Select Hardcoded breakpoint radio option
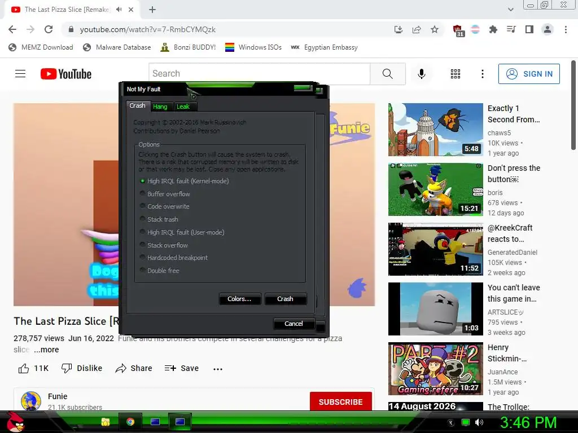Viewport: 578px width, 433px height. pos(174,258)
